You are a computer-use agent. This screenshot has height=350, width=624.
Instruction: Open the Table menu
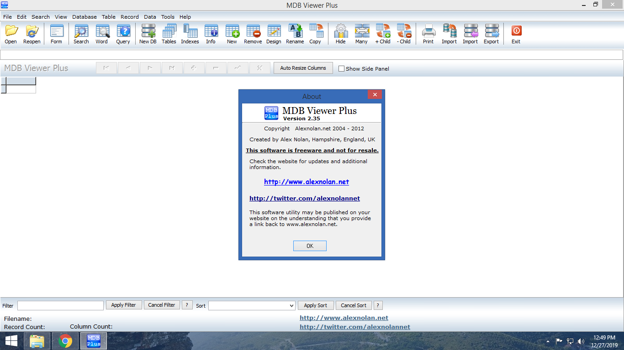tap(109, 17)
